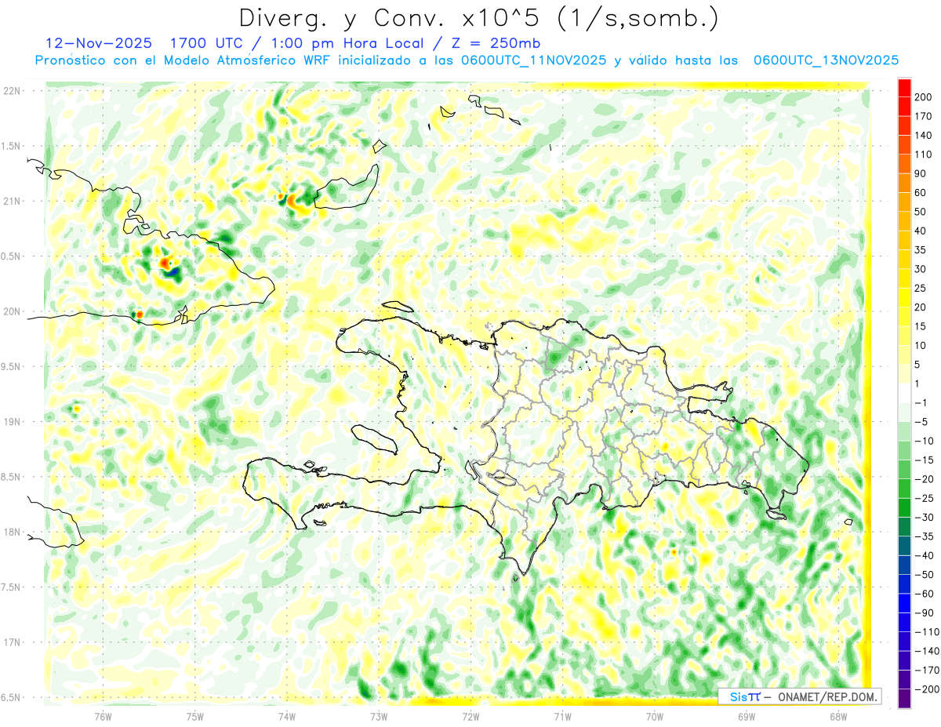Image resolution: width=941 pixels, height=727 pixels.
Task: Click the colorbar value '110'
Action: click(925, 154)
